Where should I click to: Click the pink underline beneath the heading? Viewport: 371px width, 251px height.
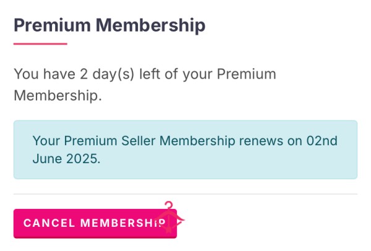point(40,44)
